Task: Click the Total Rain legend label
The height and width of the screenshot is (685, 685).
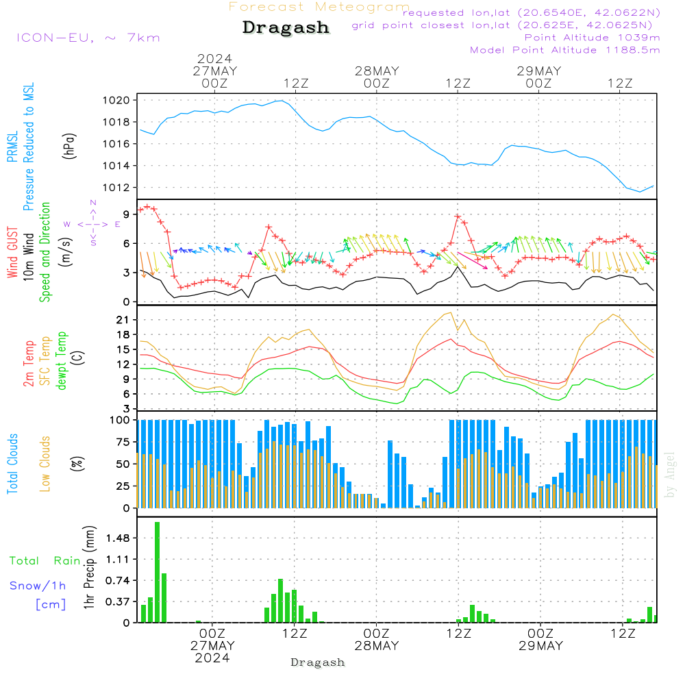Action: 45,560
